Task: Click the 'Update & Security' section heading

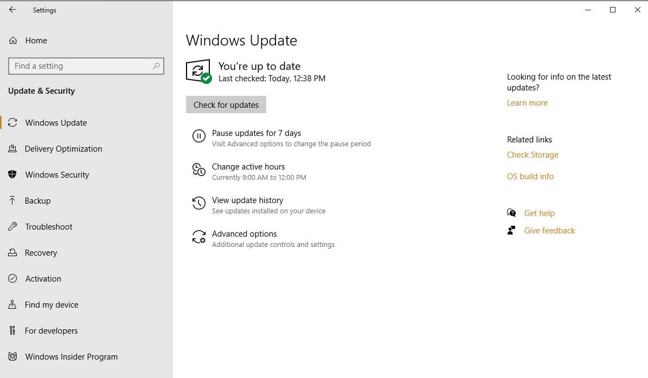Action: pyautogui.click(x=41, y=91)
